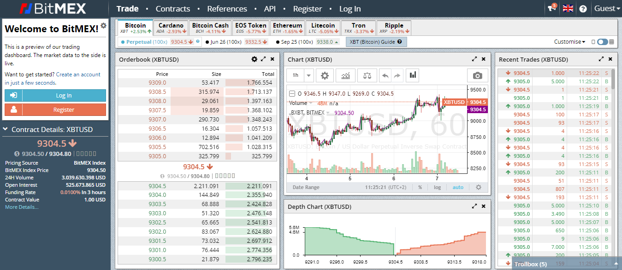Viewport: 622px width, 270px height.
Task: Undo last chart action
Action: coord(385,75)
